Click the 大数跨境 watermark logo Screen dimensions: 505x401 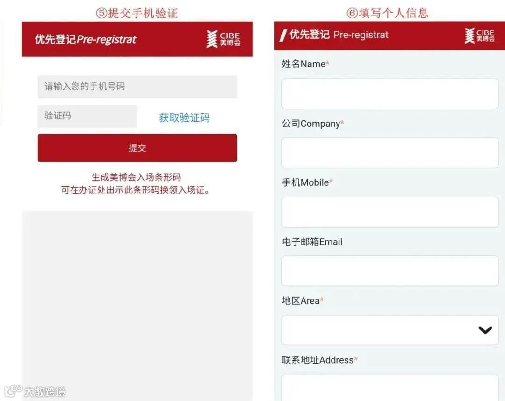[35, 391]
